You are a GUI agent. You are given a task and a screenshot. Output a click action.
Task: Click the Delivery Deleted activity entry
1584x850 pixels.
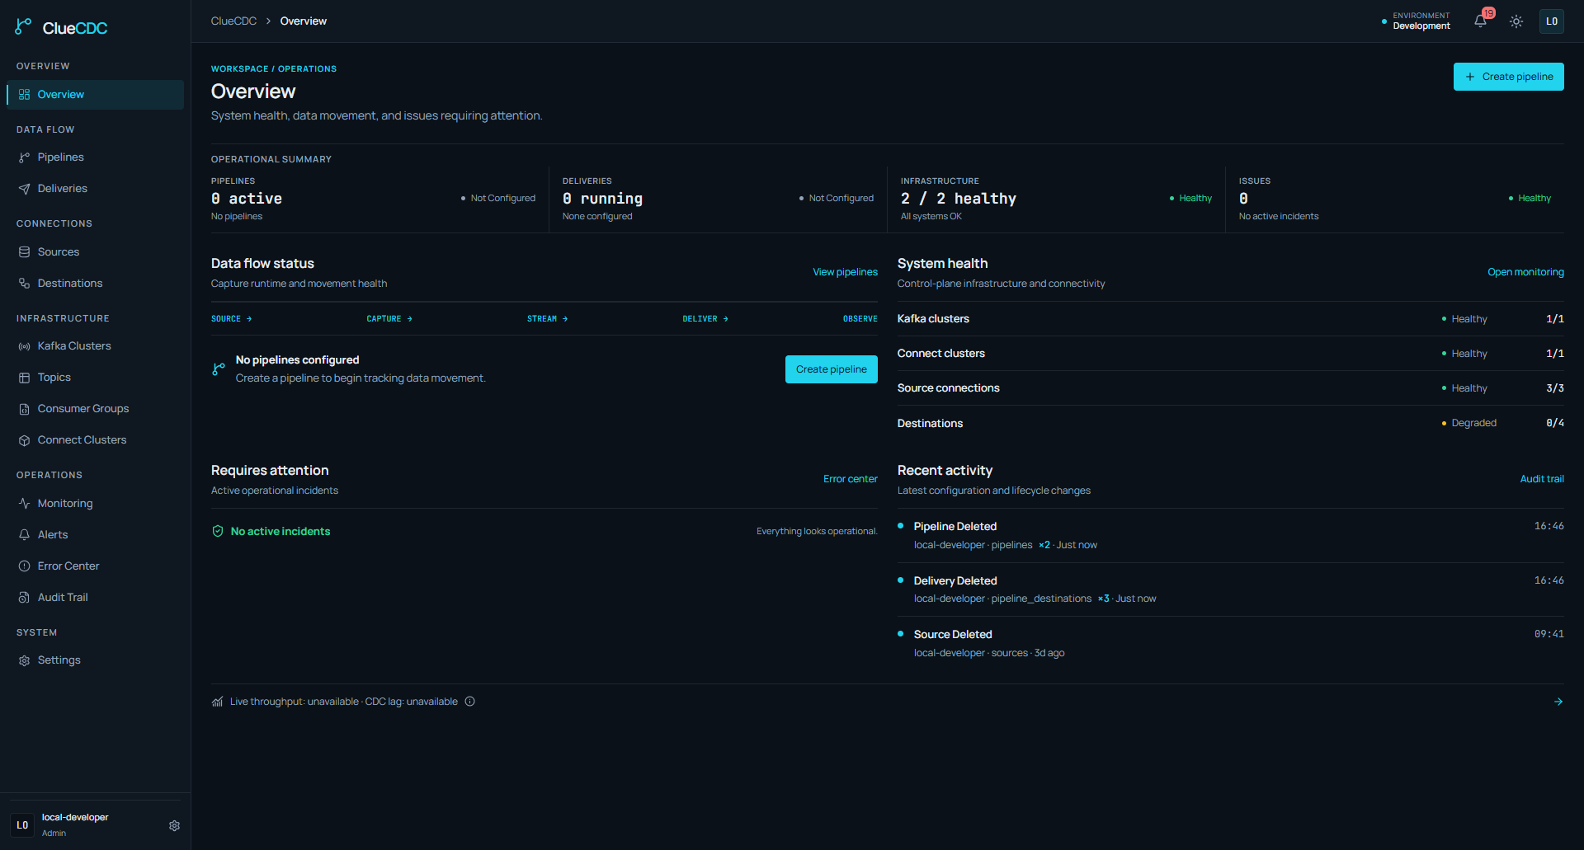[1230, 589]
